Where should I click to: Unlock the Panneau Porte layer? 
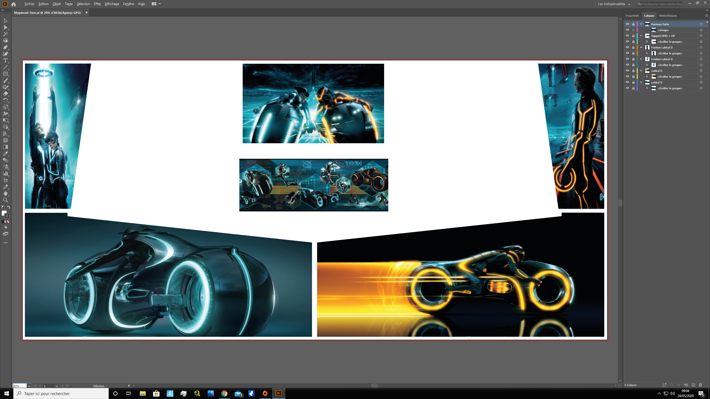(633, 24)
